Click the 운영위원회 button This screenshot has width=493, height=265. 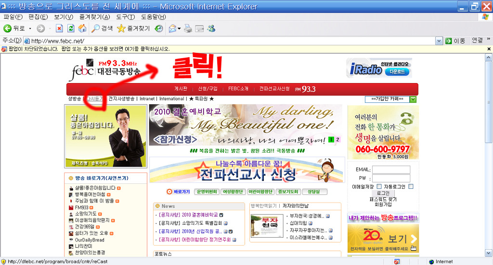tap(207, 192)
